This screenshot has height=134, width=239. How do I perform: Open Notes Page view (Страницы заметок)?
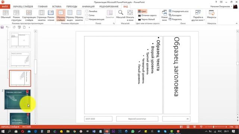coord(41,16)
